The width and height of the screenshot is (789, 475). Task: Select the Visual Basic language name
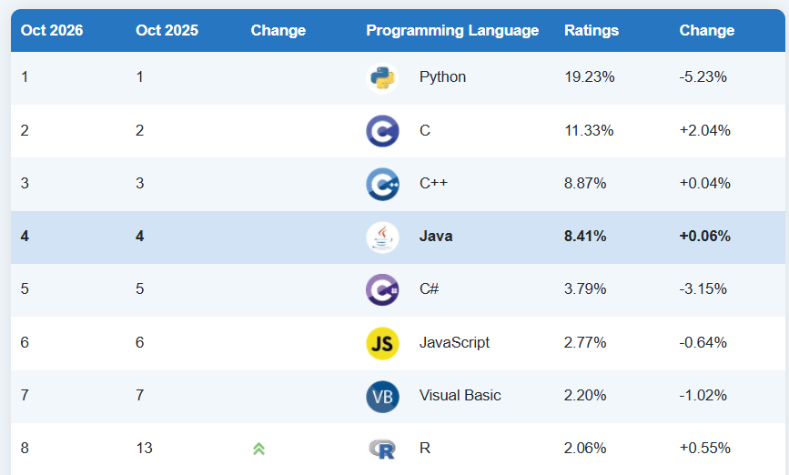(460, 395)
